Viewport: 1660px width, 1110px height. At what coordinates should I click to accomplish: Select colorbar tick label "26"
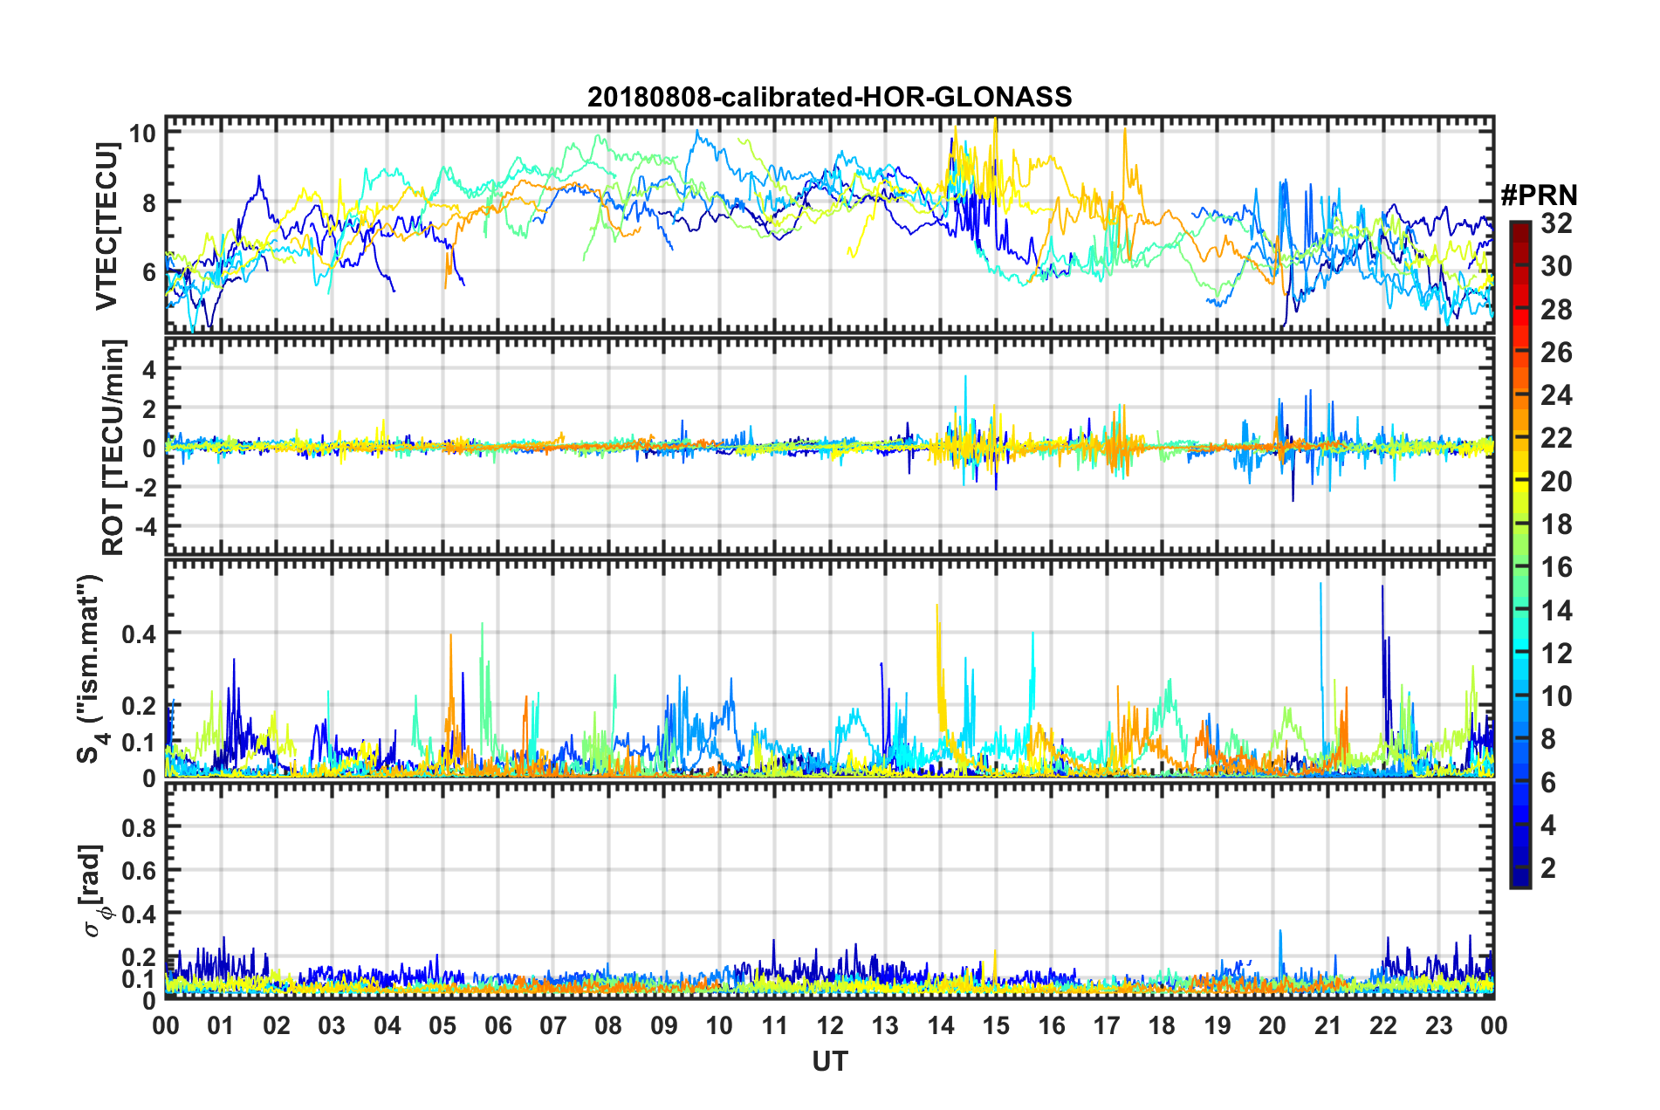tap(1556, 353)
